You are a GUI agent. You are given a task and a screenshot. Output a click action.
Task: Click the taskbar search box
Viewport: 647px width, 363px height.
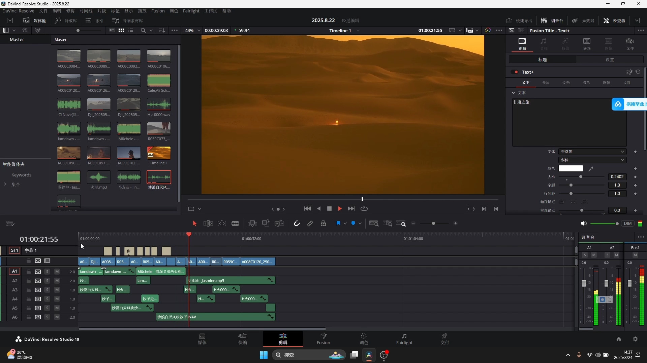tap(309, 355)
